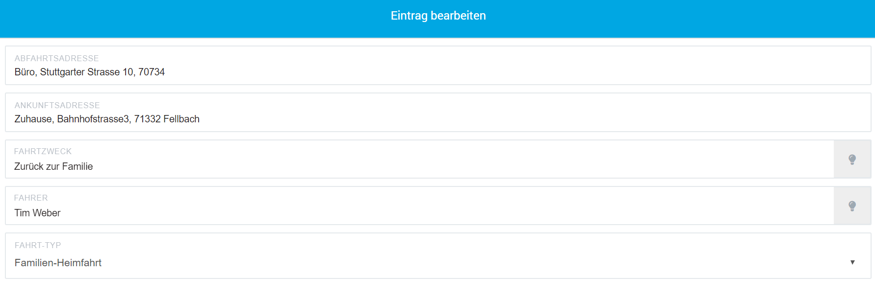Viewport: 875px width, 299px height.
Task: Place cursor on postal code 70734
Action: tap(152, 72)
